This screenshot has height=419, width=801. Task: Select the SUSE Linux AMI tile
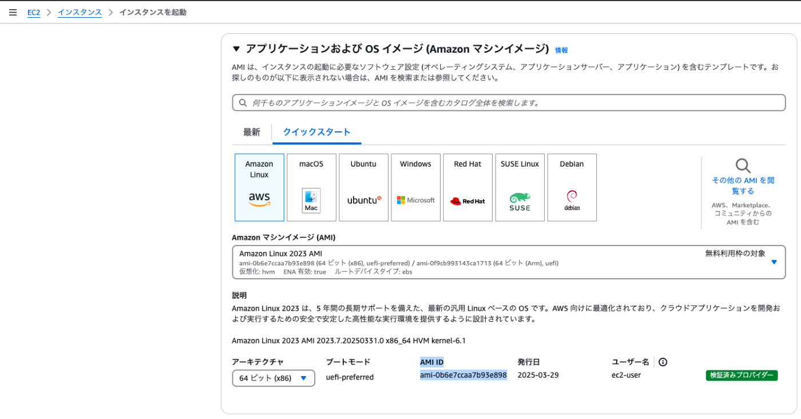[520, 187]
